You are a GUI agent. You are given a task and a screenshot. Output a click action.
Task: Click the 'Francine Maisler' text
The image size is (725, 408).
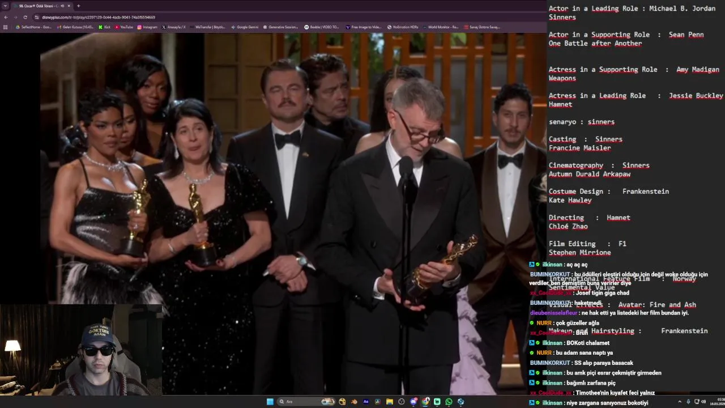coord(580,148)
